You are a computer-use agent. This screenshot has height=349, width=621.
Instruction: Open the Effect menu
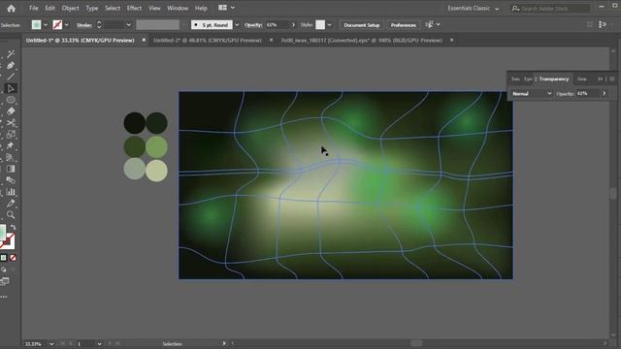[134, 8]
